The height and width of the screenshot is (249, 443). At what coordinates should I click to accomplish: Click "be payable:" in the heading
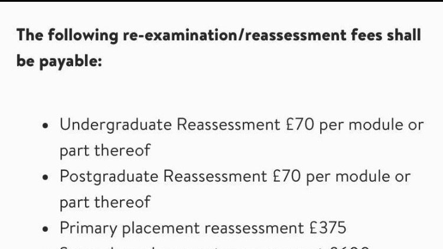click(59, 61)
